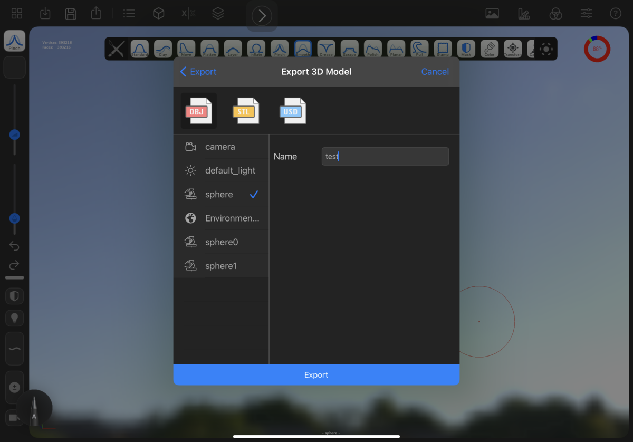Select the Standard brush
Image resolution: width=633 pixels, height=442 pixels.
pos(139,49)
